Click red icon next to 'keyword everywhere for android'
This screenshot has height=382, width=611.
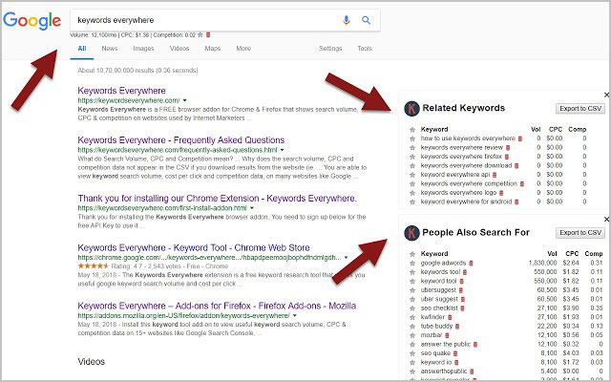(516, 202)
